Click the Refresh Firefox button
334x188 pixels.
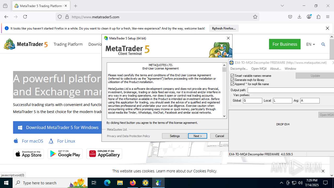click(x=224, y=28)
